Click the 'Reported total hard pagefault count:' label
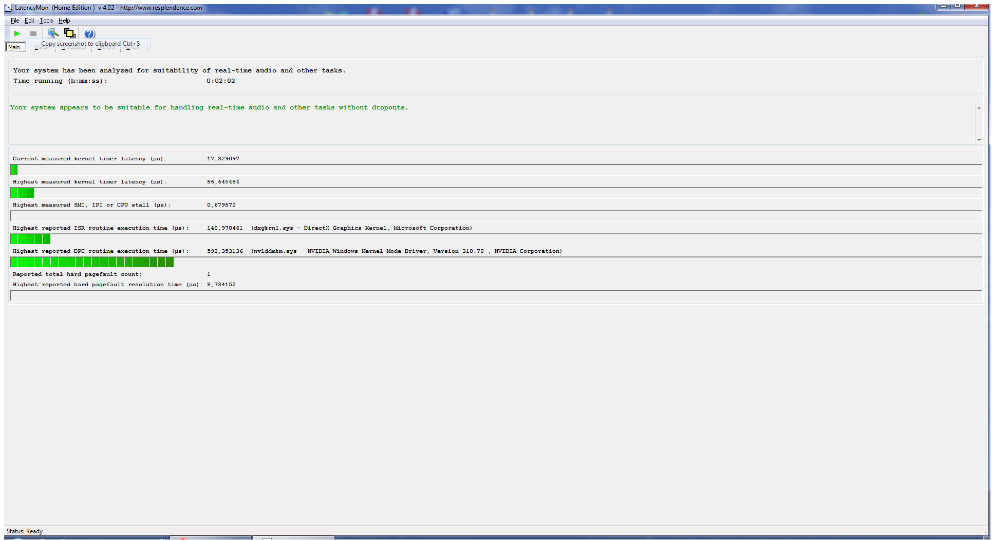 point(77,274)
